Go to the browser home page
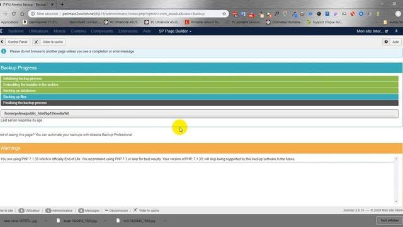The width and height of the screenshot is (403, 227). pyautogui.click(x=23, y=14)
